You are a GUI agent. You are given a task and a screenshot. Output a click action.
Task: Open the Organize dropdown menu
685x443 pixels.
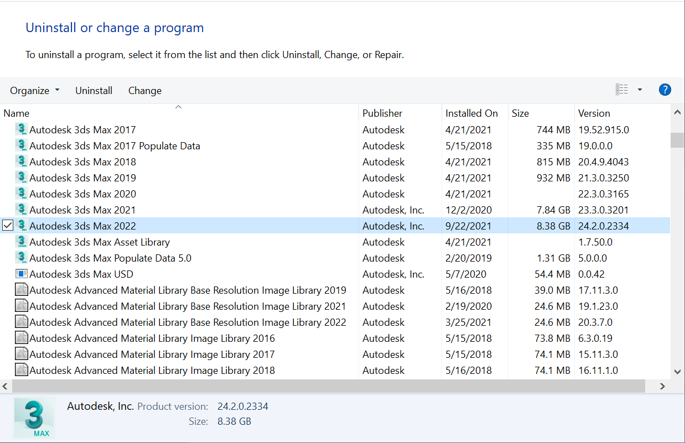click(x=35, y=91)
